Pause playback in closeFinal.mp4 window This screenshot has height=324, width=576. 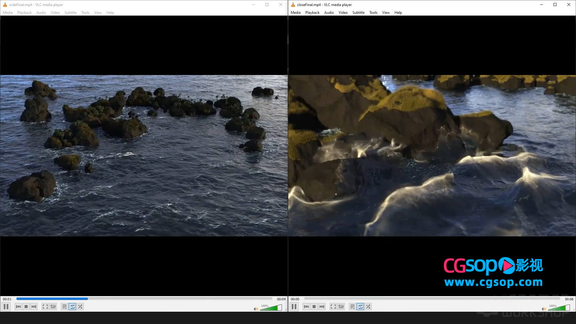(x=294, y=307)
